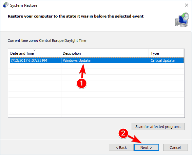The height and width of the screenshot is (155, 192).
Task: Click the red arrow pointing to Next
Action: click(135, 139)
